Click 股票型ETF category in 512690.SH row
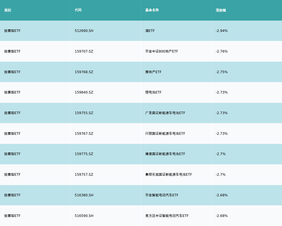This screenshot has width=282, height=226. 12,31
